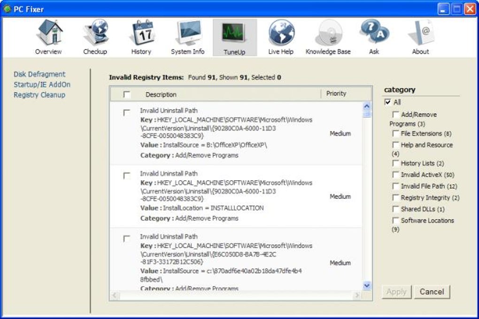Click the Cancel button

click(432, 292)
